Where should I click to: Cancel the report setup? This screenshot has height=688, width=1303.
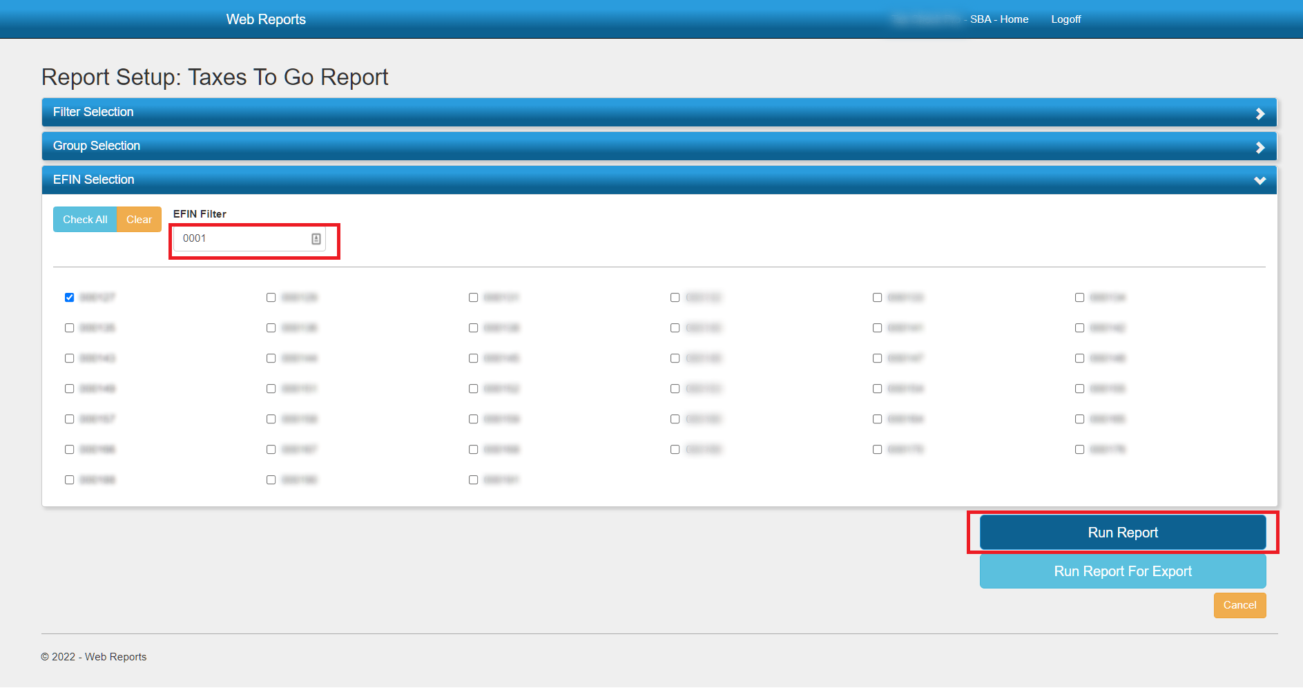tap(1239, 605)
